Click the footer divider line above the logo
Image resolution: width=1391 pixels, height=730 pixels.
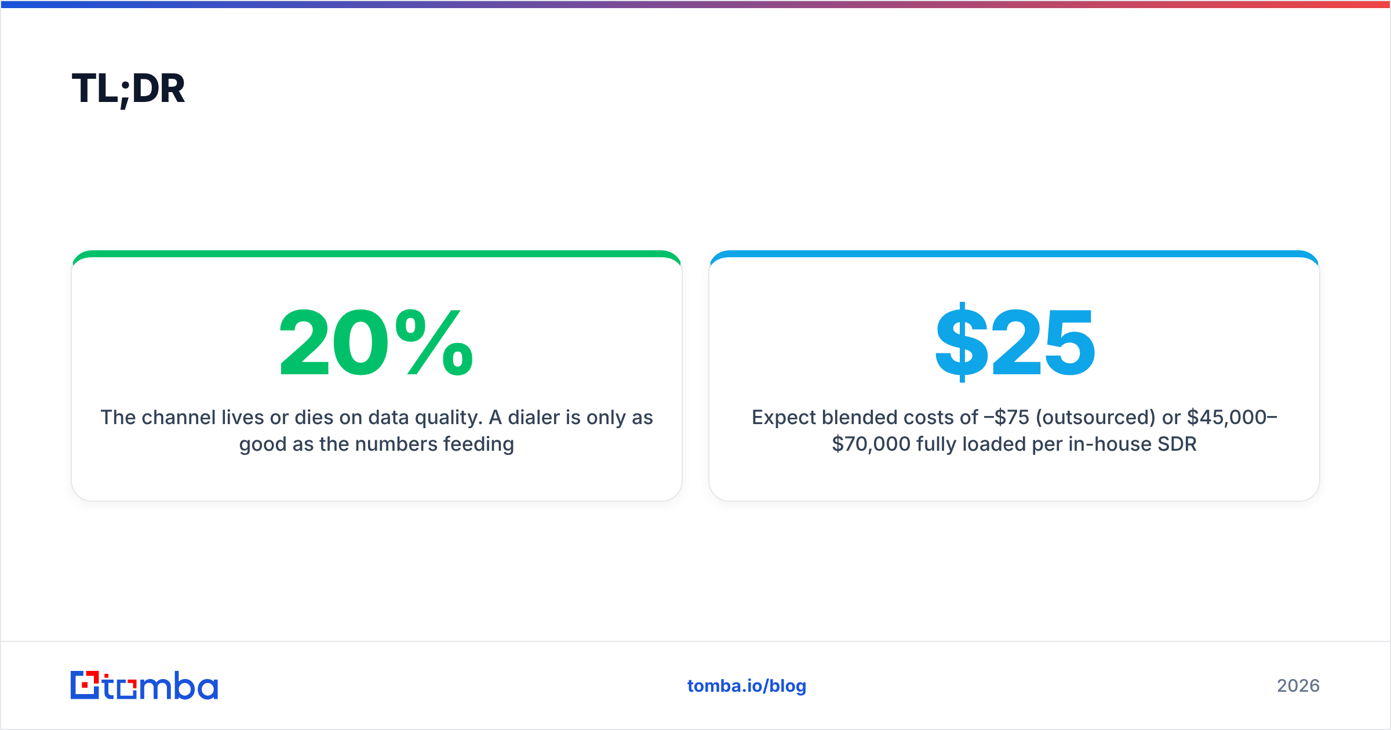point(695,641)
